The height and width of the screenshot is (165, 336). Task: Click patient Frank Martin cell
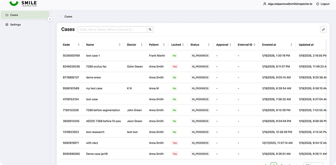(x=157, y=55)
